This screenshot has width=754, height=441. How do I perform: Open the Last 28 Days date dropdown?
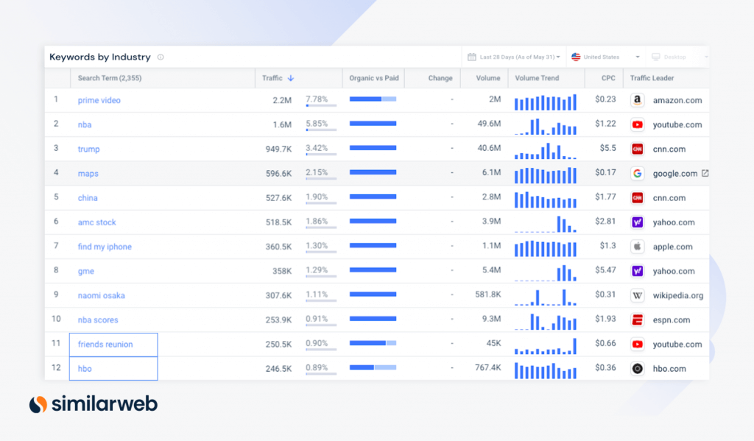[513, 57]
